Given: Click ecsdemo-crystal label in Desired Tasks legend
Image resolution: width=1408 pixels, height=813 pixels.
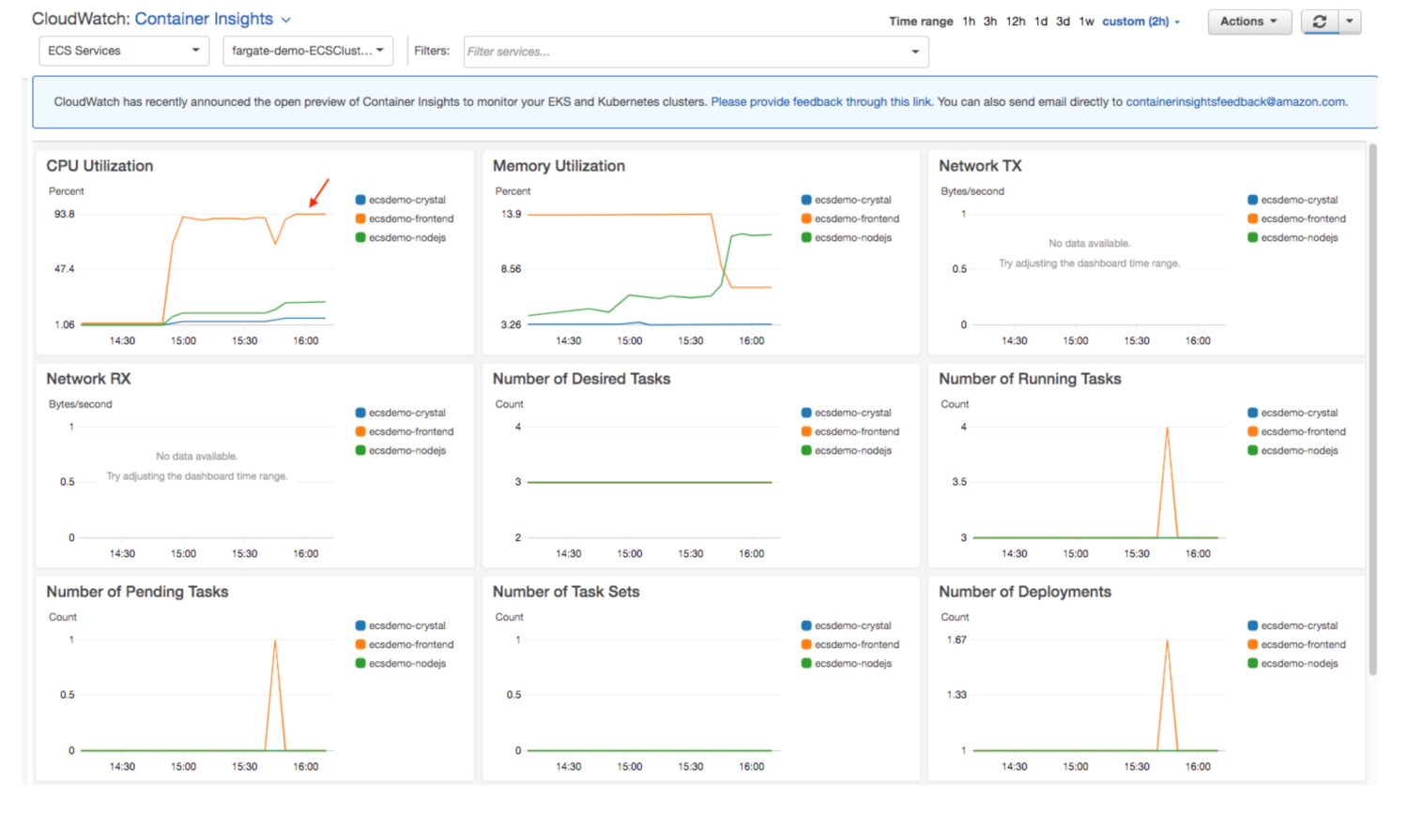Looking at the screenshot, I should (853, 413).
